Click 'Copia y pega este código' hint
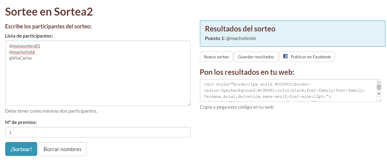Viewport: 387px width, 163px height. coord(237,107)
